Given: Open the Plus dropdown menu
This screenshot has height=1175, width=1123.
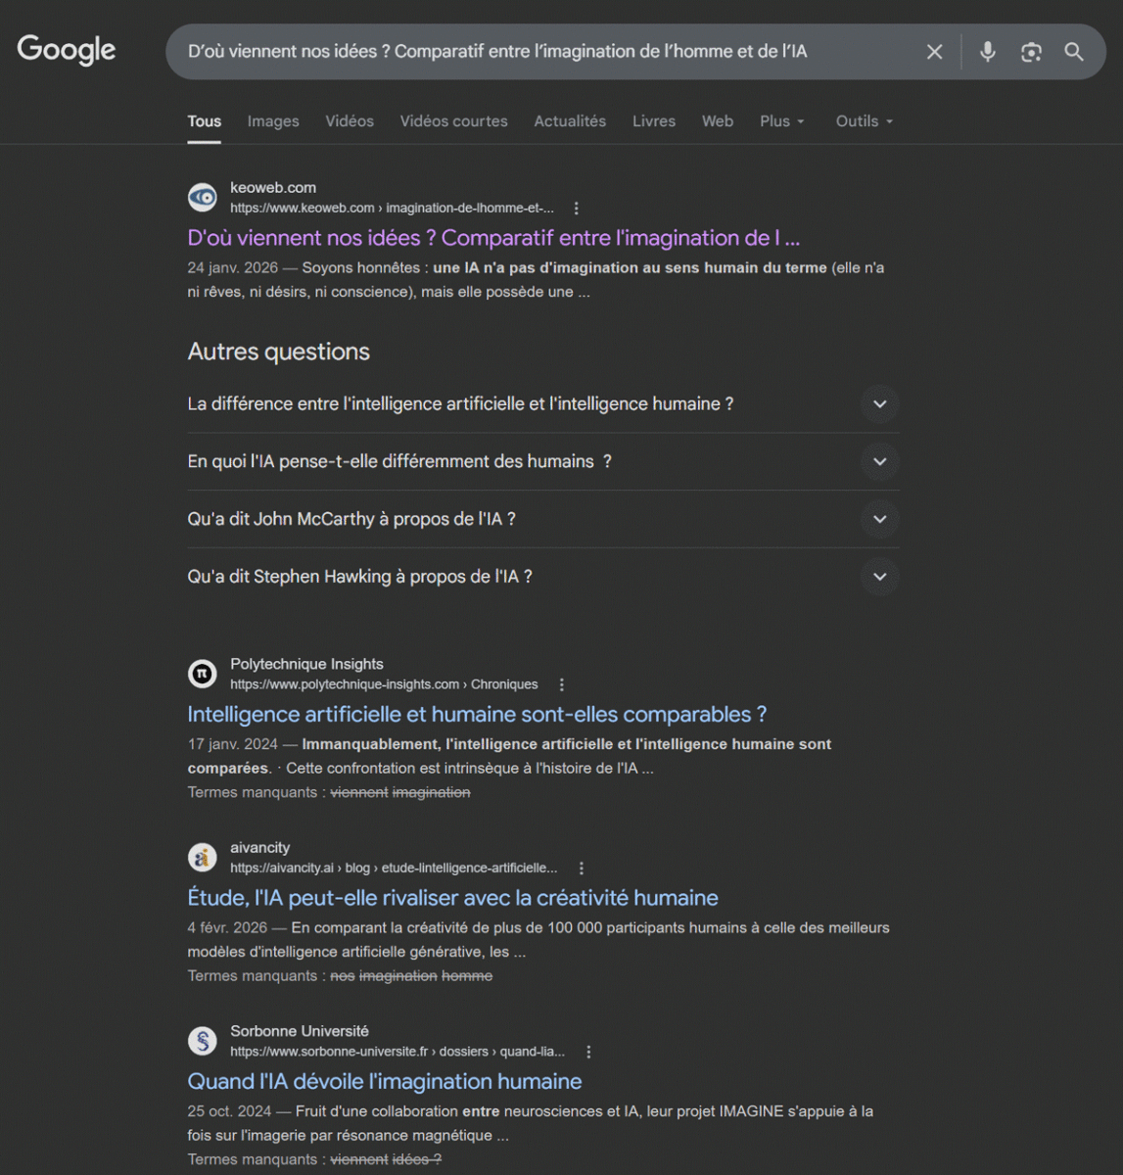Looking at the screenshot, I should click(781, 121).
